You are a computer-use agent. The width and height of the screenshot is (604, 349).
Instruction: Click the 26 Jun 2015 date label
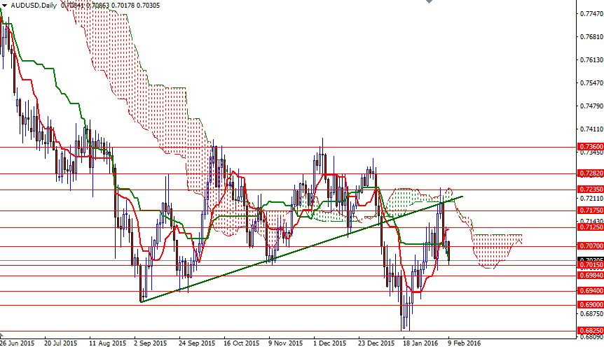[17, 343]
